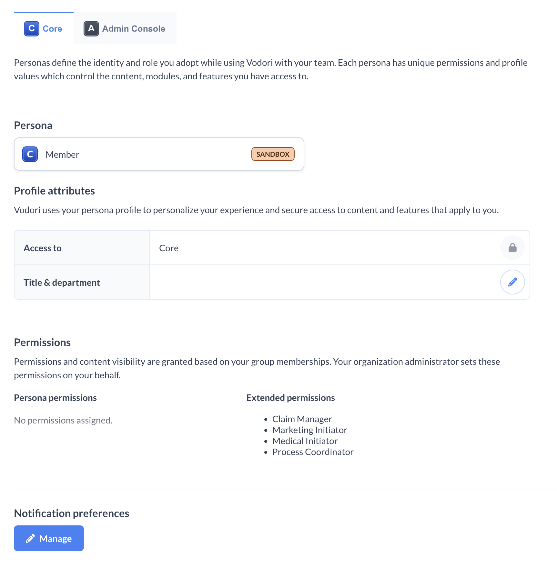The width and height of the screenshot is (557, 567).
Task: Click the C icon beside Member persona
Action: 30,154
